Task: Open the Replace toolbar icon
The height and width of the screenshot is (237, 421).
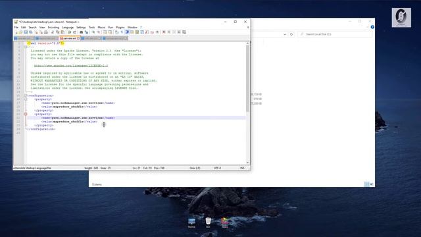Action: pos(86,32)
